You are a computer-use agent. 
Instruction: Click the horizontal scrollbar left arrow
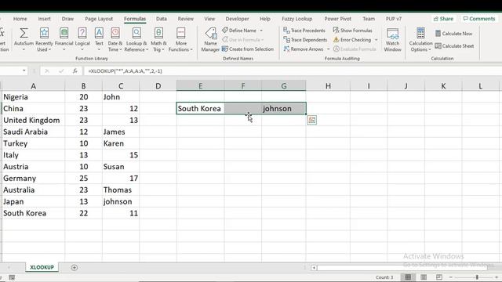(x=314, y=268)
